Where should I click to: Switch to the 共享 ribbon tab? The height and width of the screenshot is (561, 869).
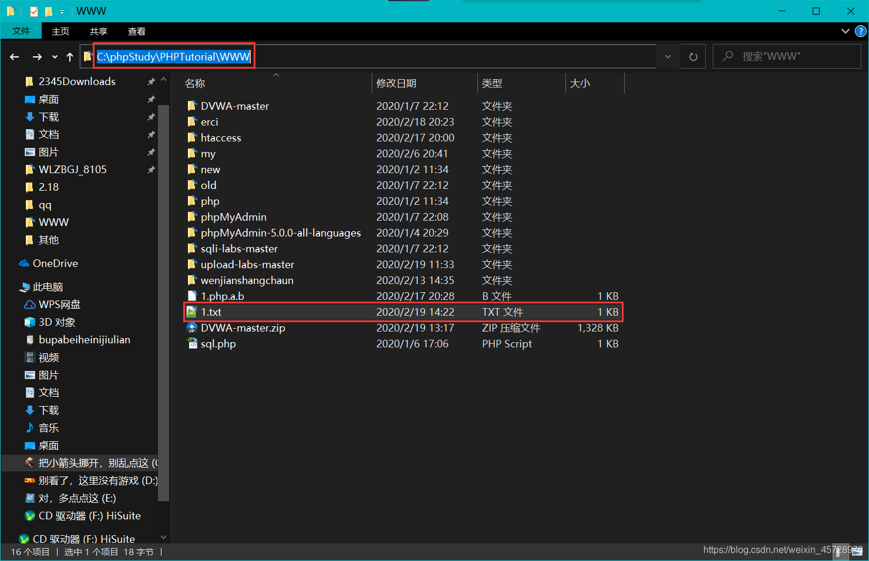click(98, 31)
